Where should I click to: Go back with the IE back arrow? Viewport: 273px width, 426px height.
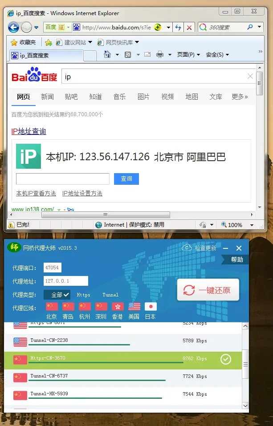coord(13,27)
